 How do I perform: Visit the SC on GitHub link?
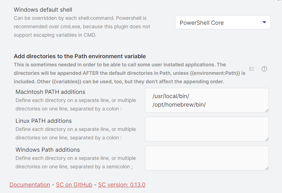pyautogui.click(x=74, y=185)
